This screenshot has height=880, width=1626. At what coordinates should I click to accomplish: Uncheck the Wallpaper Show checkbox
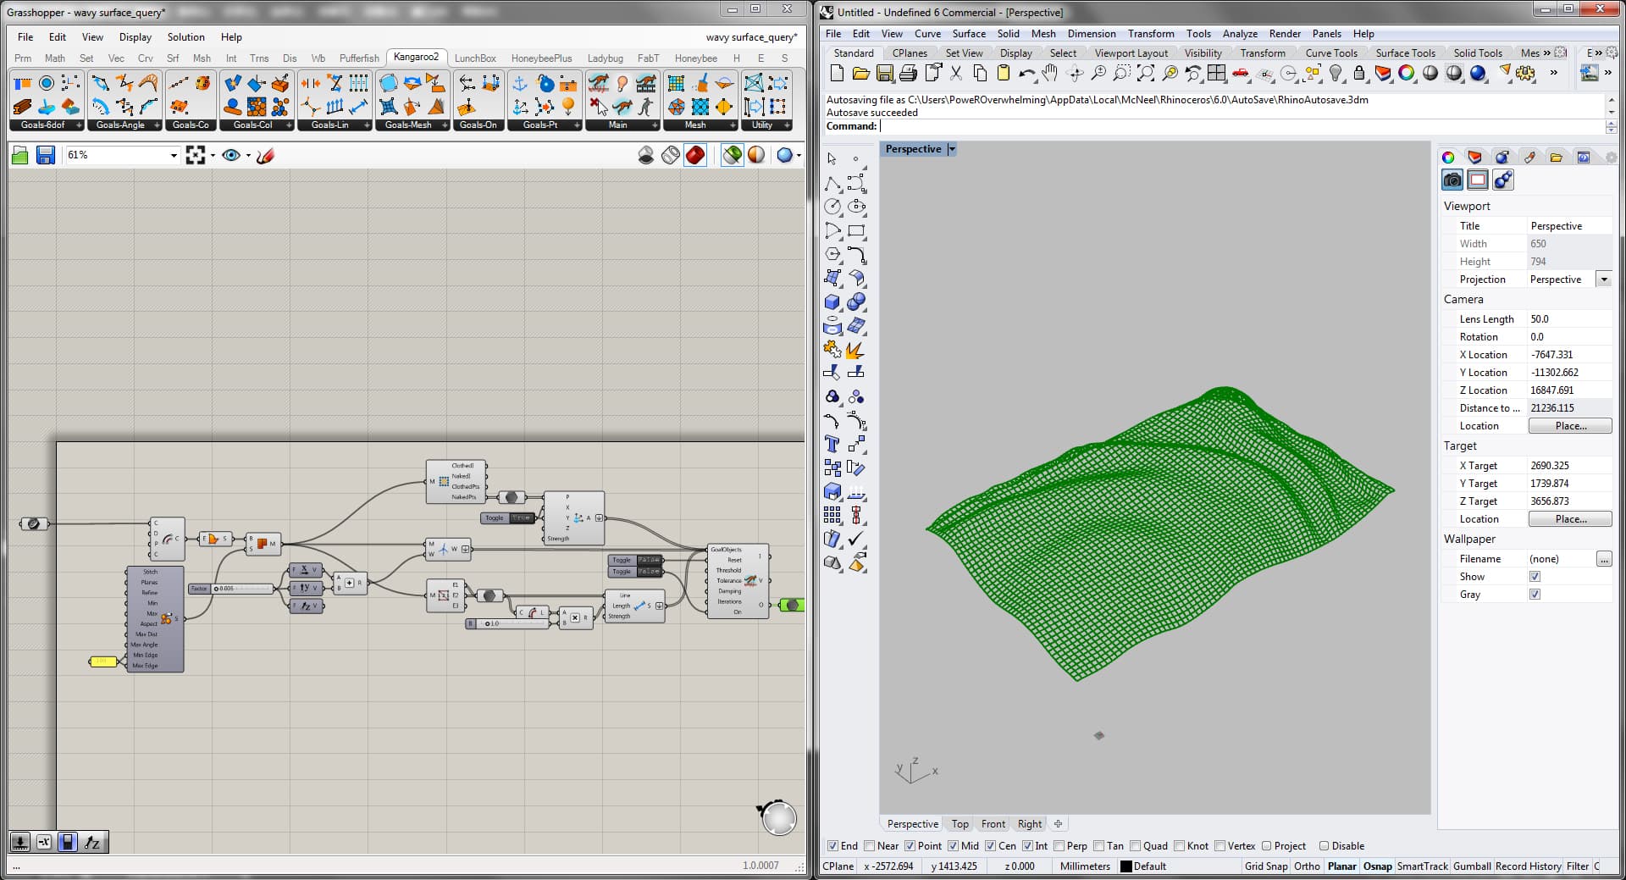[1535, 577]
